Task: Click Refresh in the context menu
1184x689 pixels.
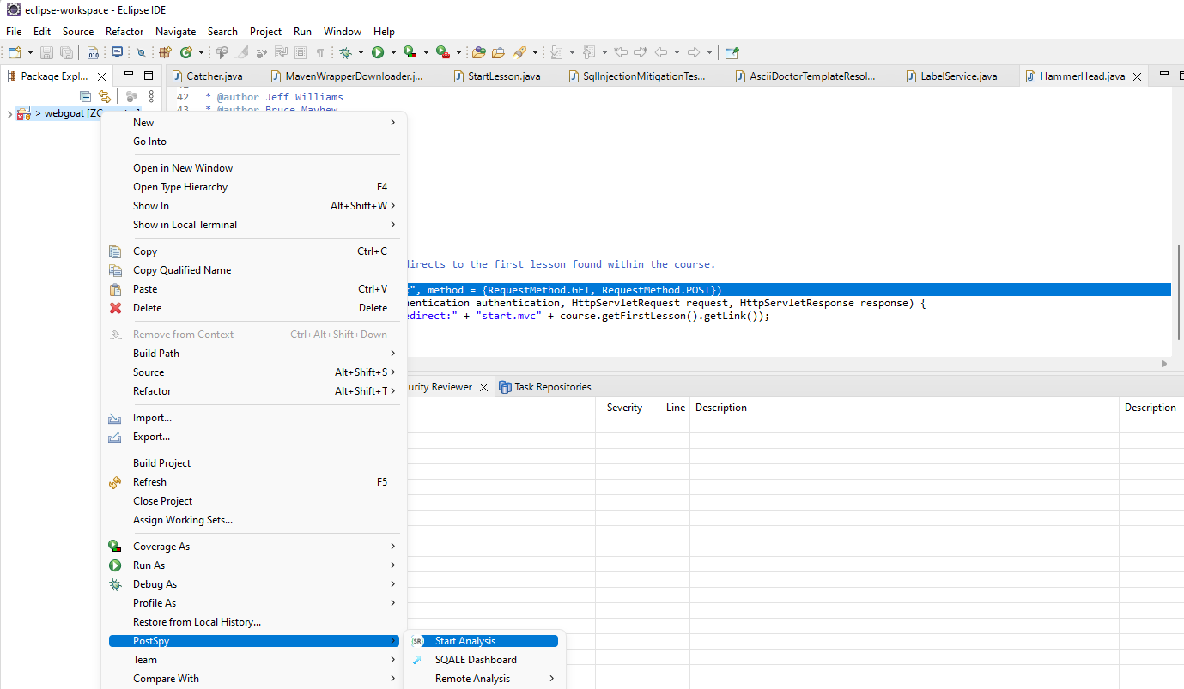Action: click(x=150, y=481)
